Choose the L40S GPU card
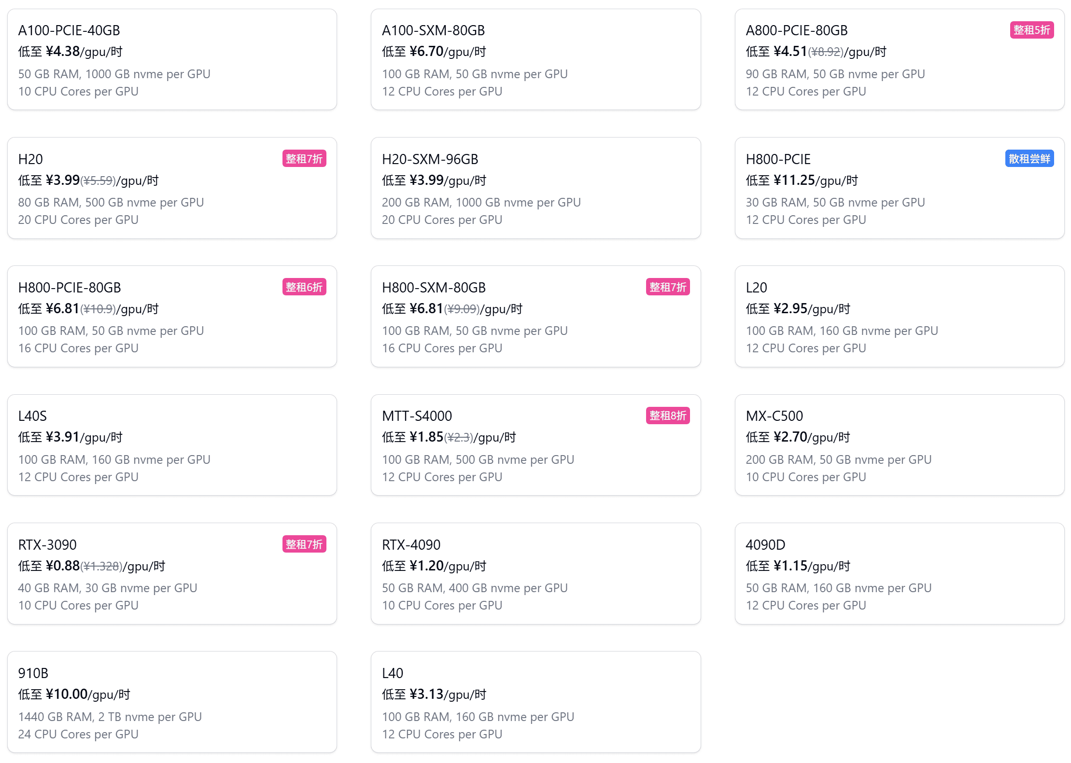The height and width of the screenshot is (763, 1071). (x=172, y=445)
